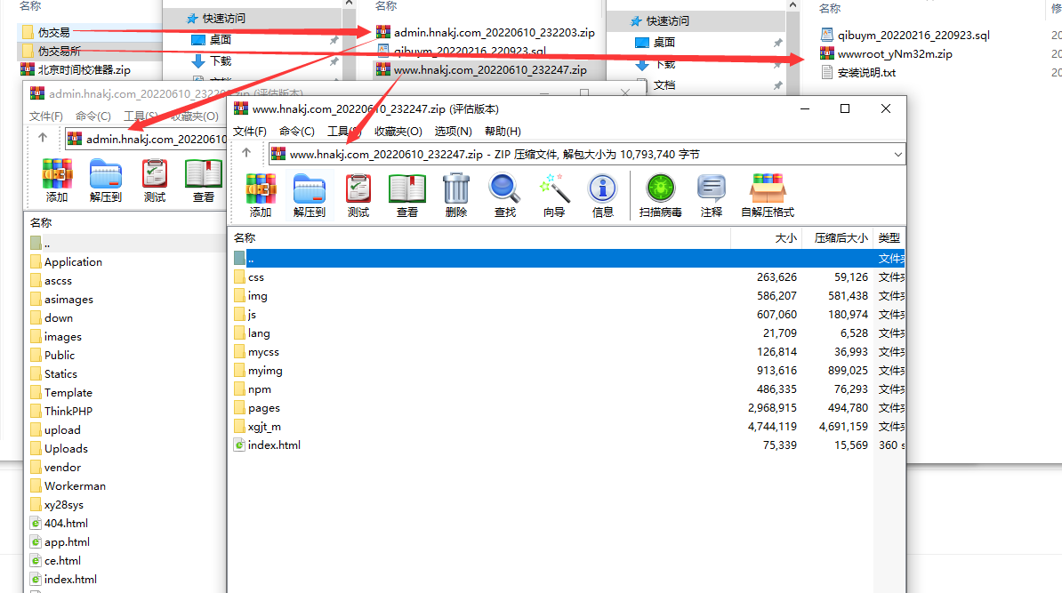
Task: Select the ThinkPHP folder in admin archive
Action: click(68, 412)
